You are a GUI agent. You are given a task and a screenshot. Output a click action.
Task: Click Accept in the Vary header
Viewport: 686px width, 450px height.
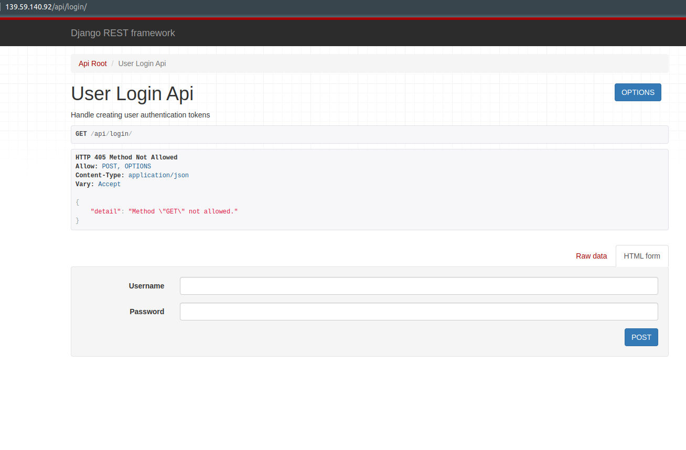[109, 184]
